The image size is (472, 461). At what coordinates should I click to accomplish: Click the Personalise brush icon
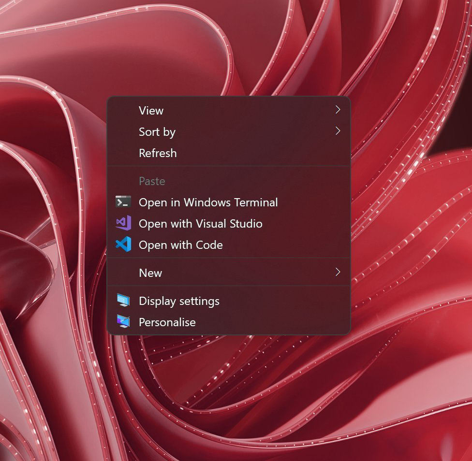click(122, 322)
